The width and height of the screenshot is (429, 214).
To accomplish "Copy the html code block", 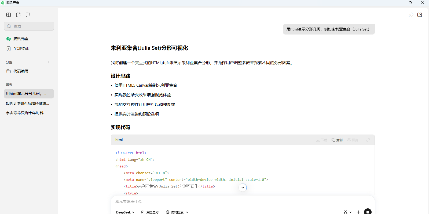I will [337, 140].
